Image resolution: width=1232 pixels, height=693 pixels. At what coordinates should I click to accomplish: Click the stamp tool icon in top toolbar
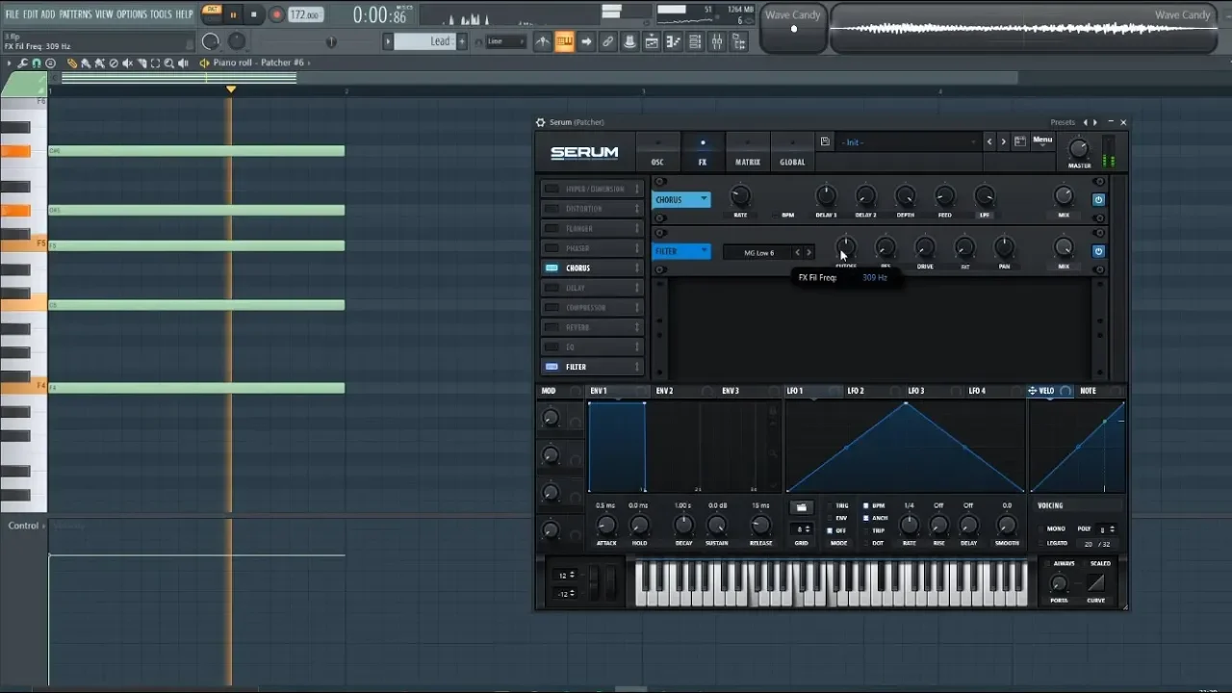coord(629,41)
